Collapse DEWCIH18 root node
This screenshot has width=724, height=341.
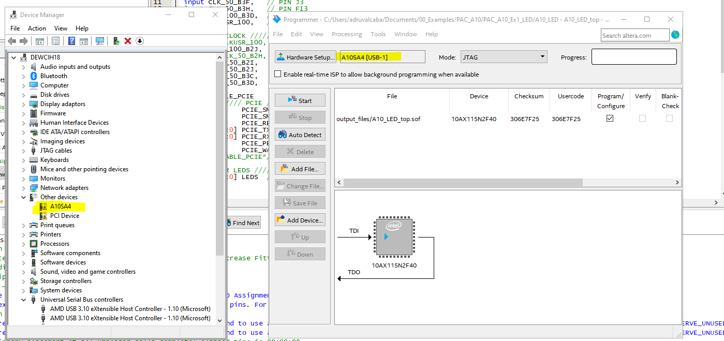(x=14, y=57)
